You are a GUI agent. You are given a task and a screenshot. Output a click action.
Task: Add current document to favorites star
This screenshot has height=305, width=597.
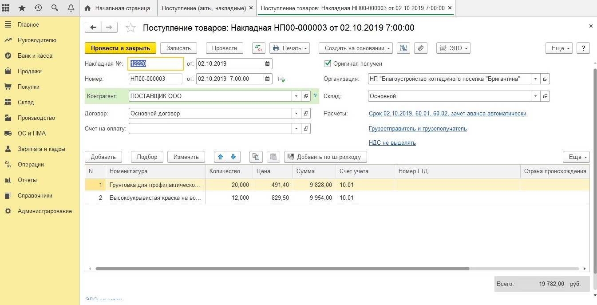pyautogui.click(x=130, y=28)
